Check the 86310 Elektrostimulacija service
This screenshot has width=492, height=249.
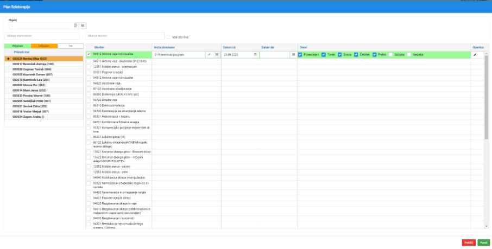pos(89,106)
